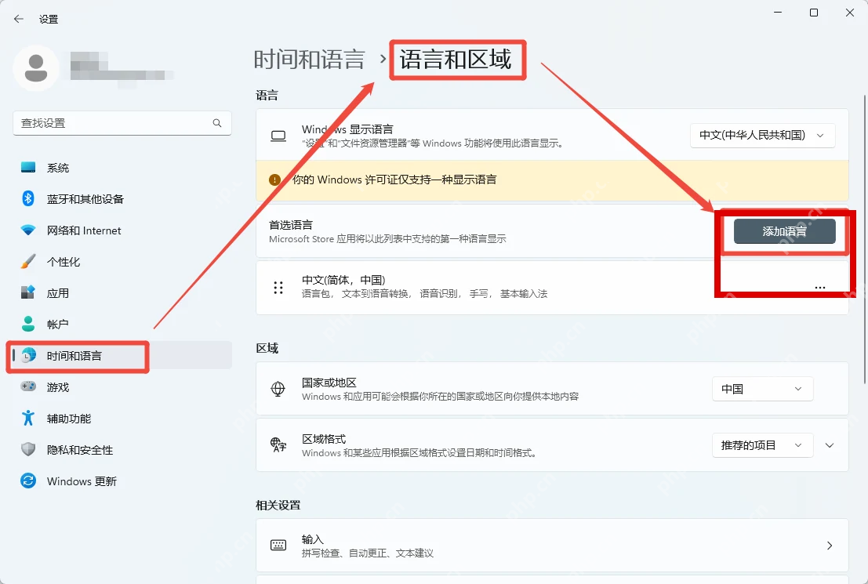Click the 区域格式 label text
868x584 pixels.
(x=324, y=439)
